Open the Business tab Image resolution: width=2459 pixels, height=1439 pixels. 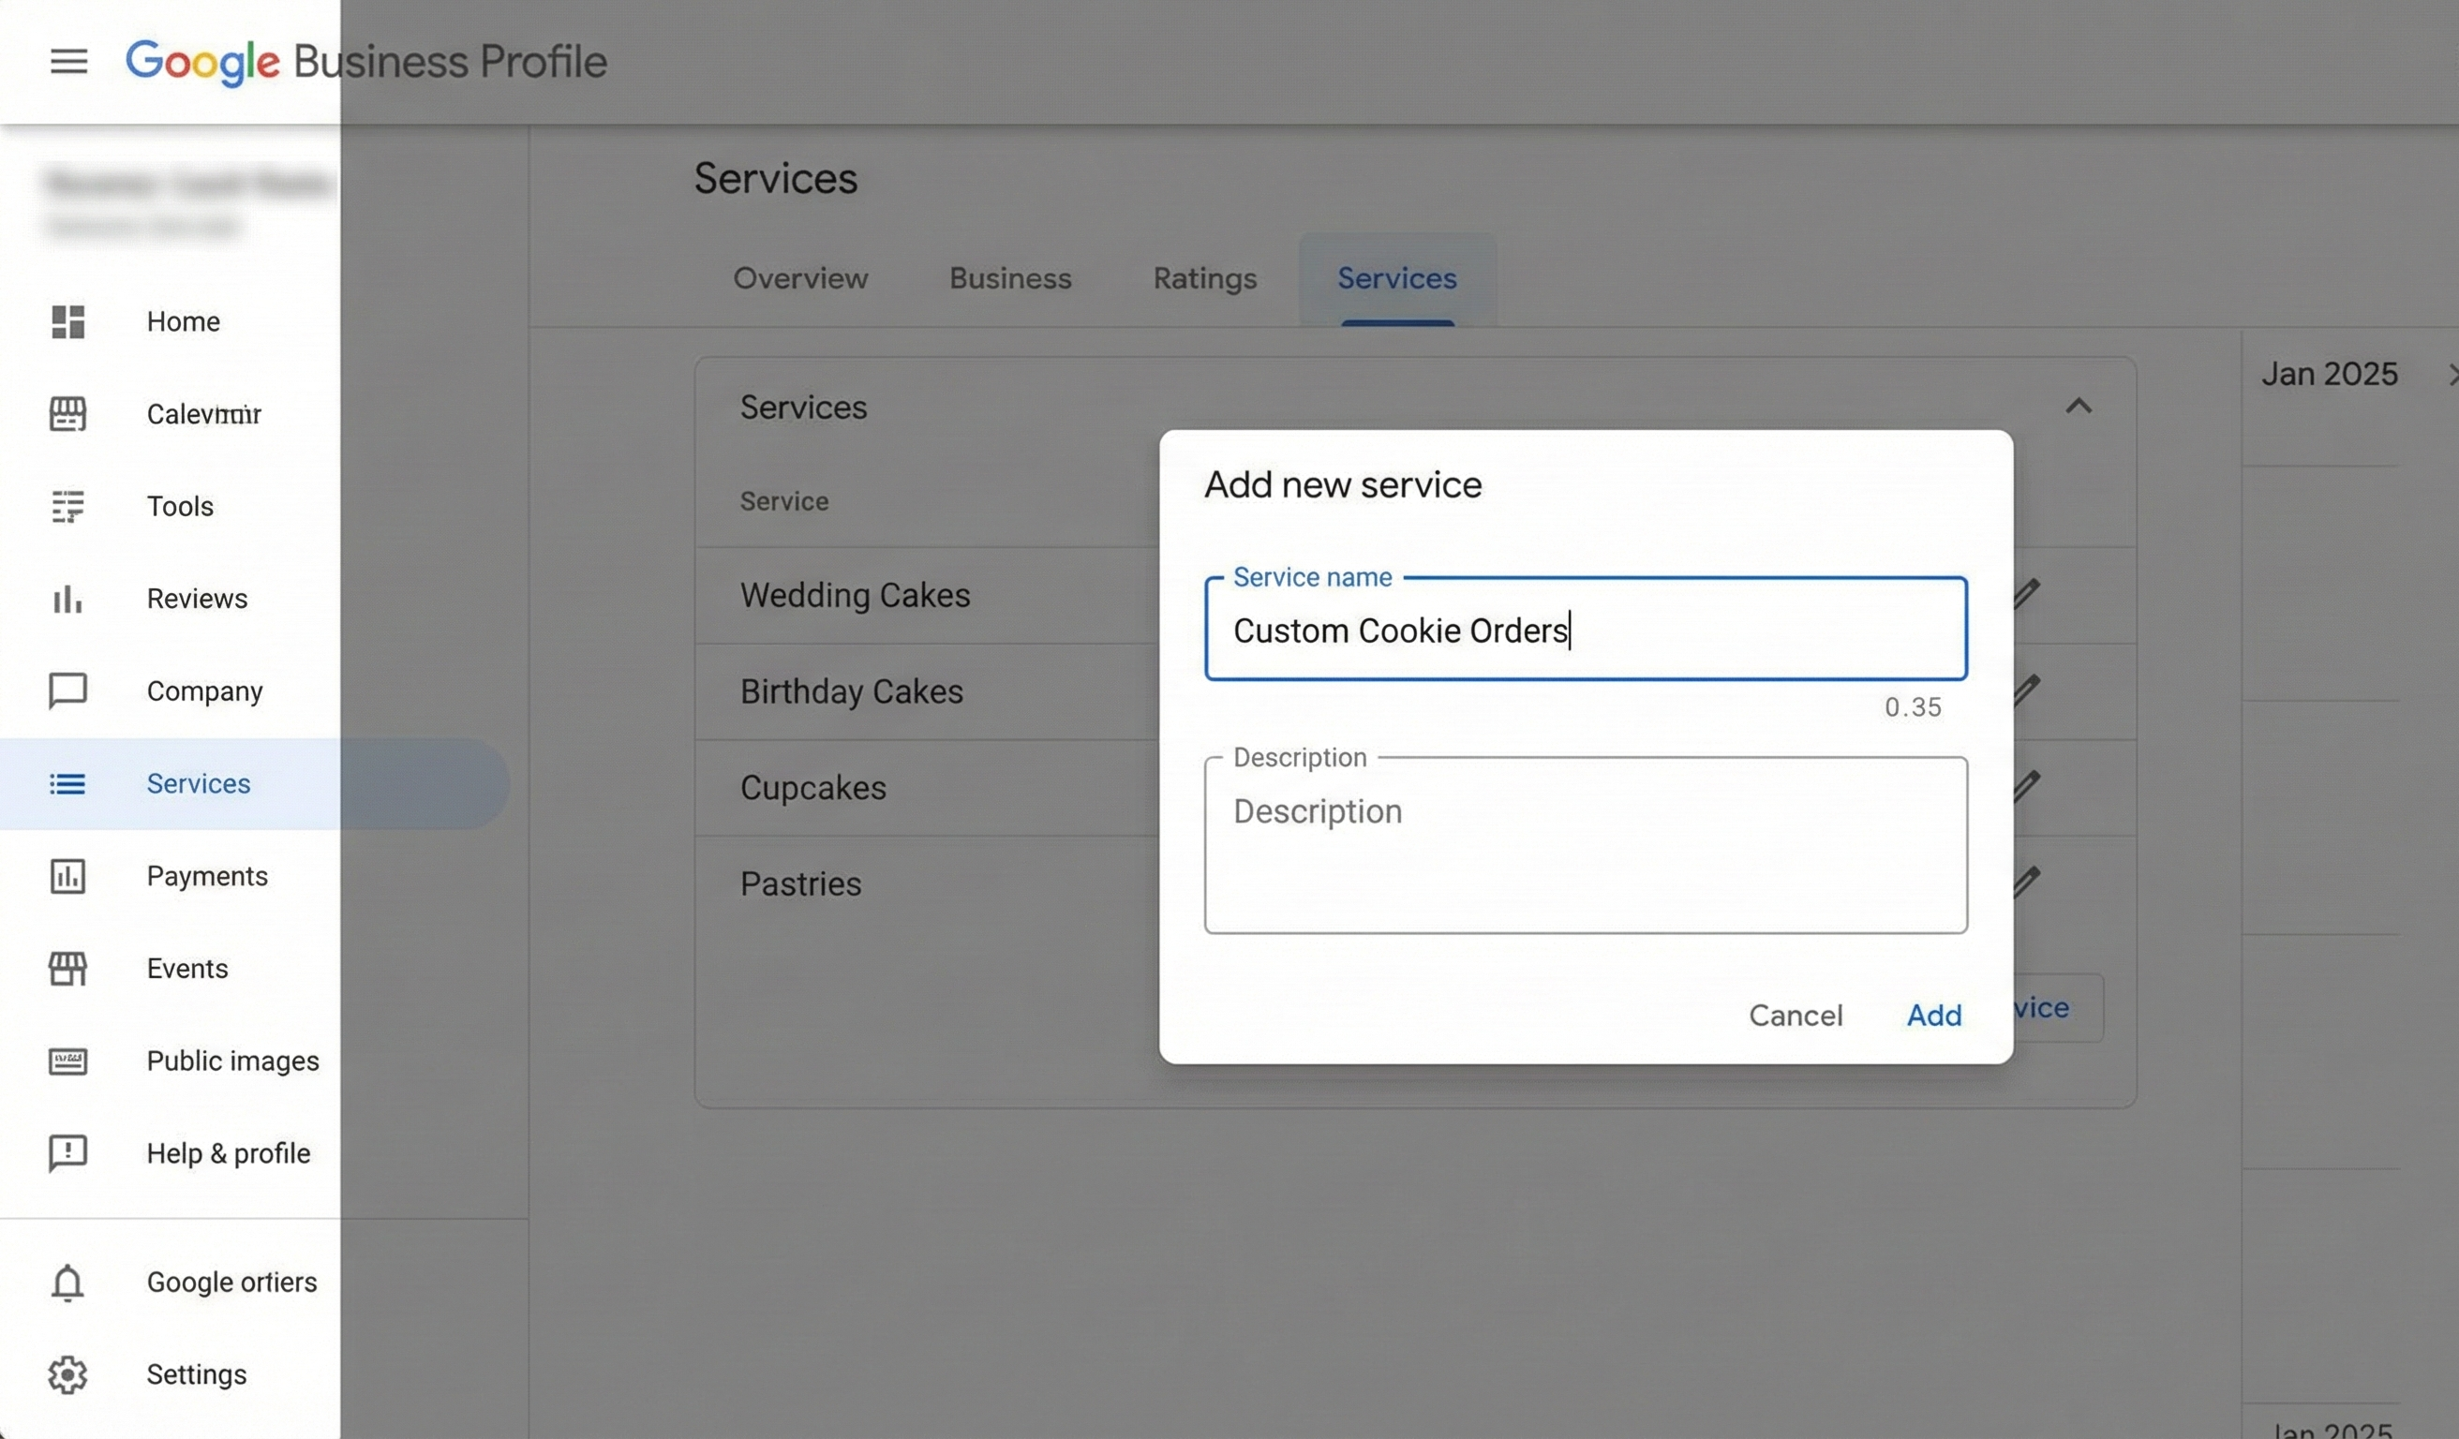point(1010,279)
